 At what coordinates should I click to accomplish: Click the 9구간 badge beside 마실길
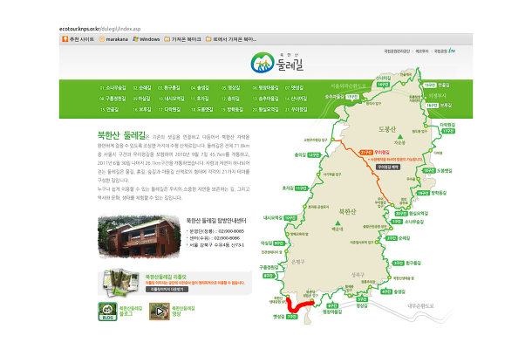click(x=279, y=243)
